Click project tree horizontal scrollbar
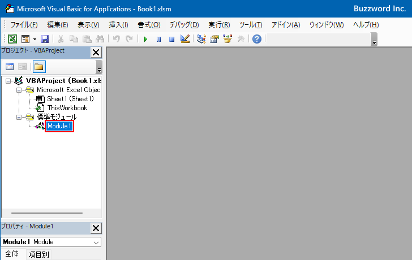Viewport: 412px width, 260px height. (47, 213)
